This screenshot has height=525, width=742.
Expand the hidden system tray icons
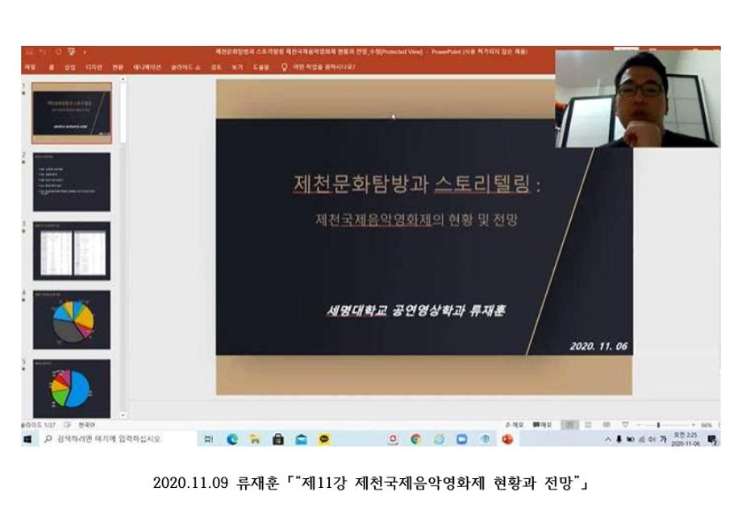(608, 440)
